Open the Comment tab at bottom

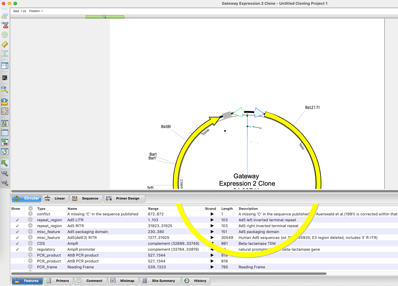[x=90, y=281]
